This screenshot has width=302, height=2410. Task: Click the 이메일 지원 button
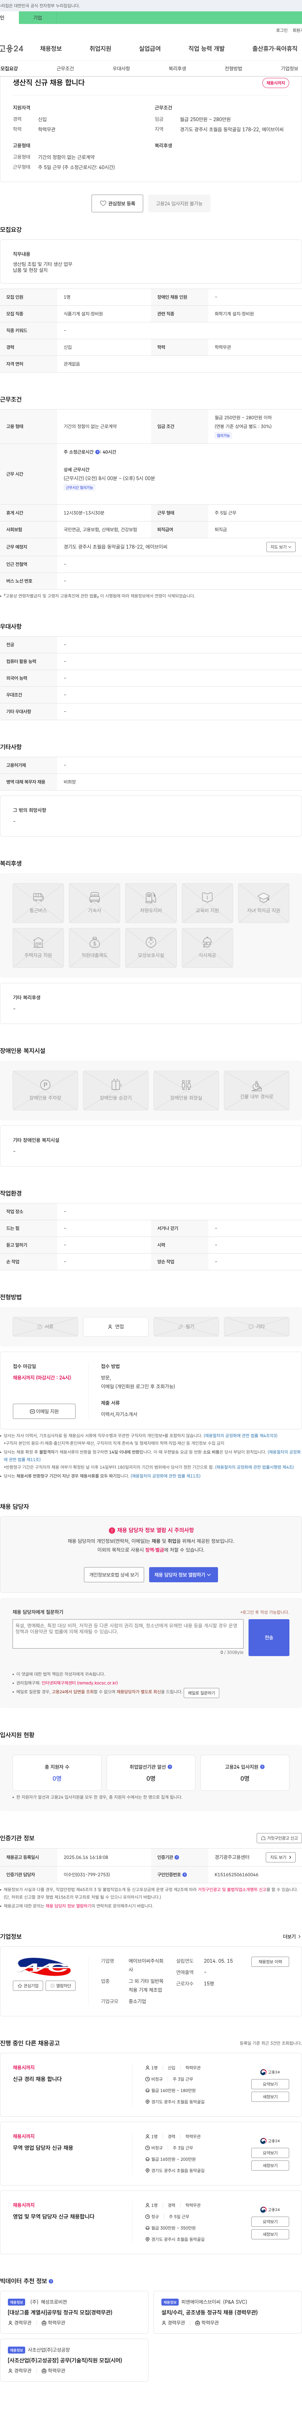[x=44, y=1411]
